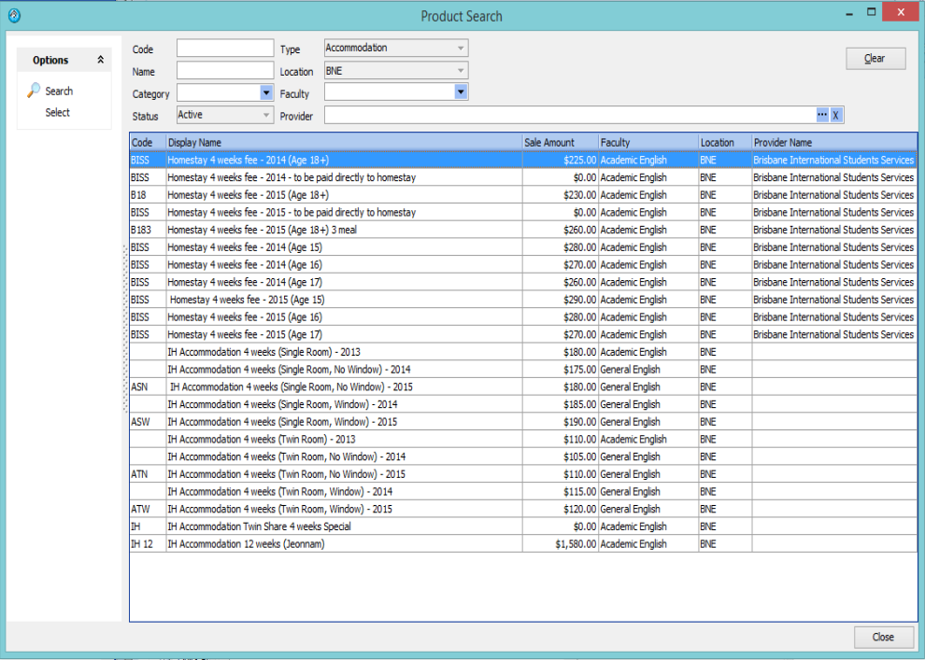Open the Faculty dropdown
925x660 pixels.
coord(461,91)
